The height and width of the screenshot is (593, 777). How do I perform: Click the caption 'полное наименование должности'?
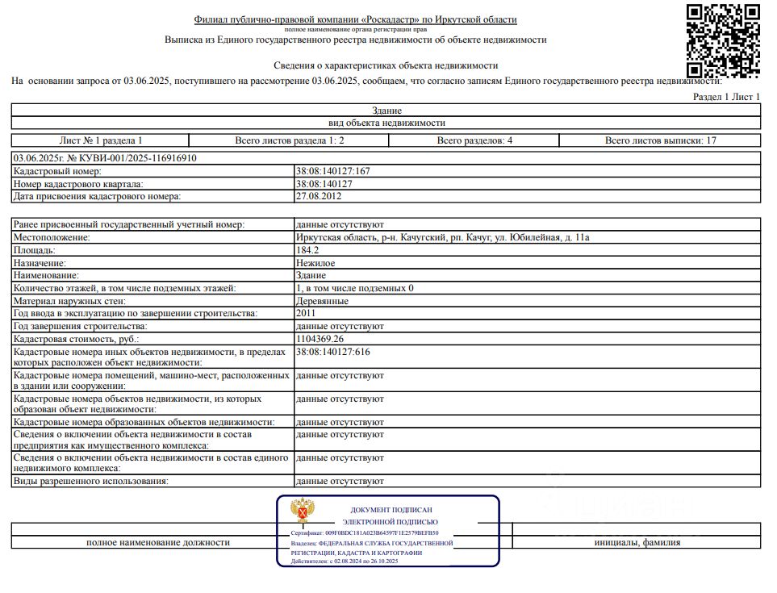click(x=158, y=542)
